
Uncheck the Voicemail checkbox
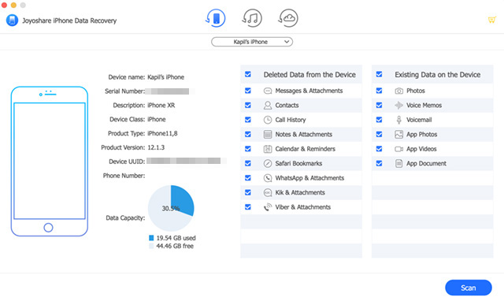(380, 120)
